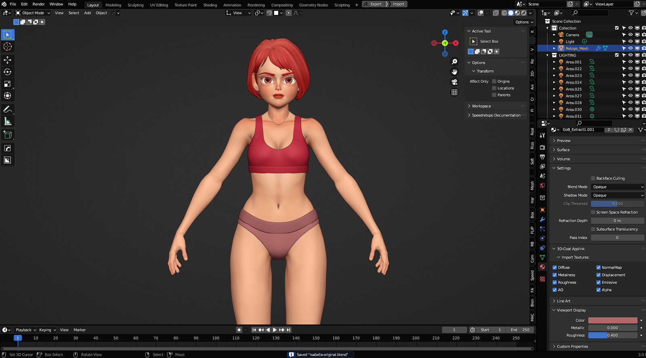Viewport: 646px width, 358px height.
Task: Choose the Measure tool
Action: click(x=8, y=121)
